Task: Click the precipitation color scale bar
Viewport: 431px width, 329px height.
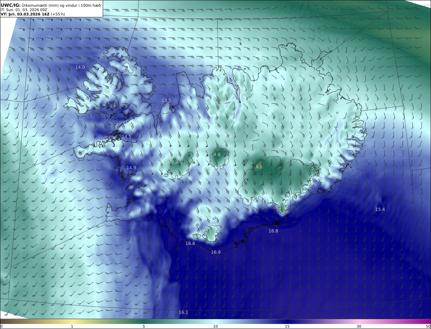Action: [215, 321]
